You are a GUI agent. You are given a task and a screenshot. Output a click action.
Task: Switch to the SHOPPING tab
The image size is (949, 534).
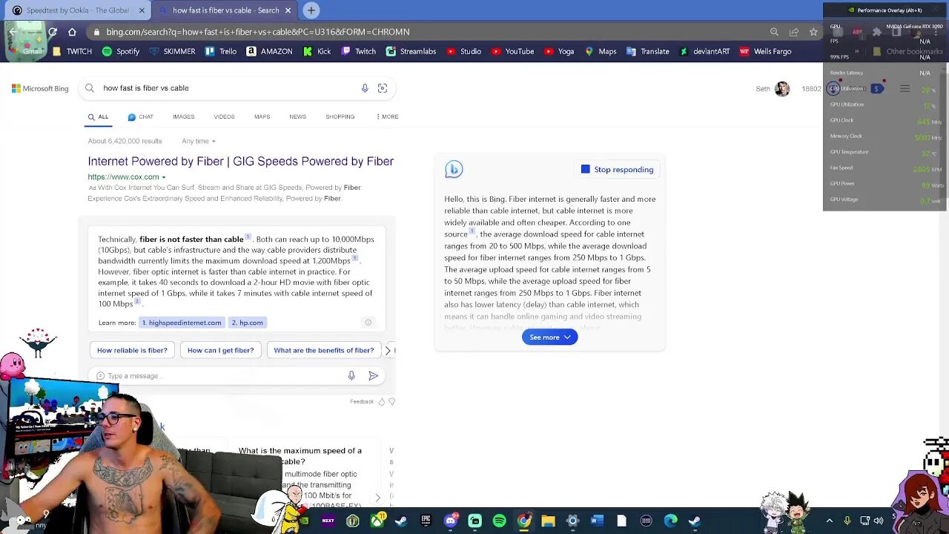(340, 116)
